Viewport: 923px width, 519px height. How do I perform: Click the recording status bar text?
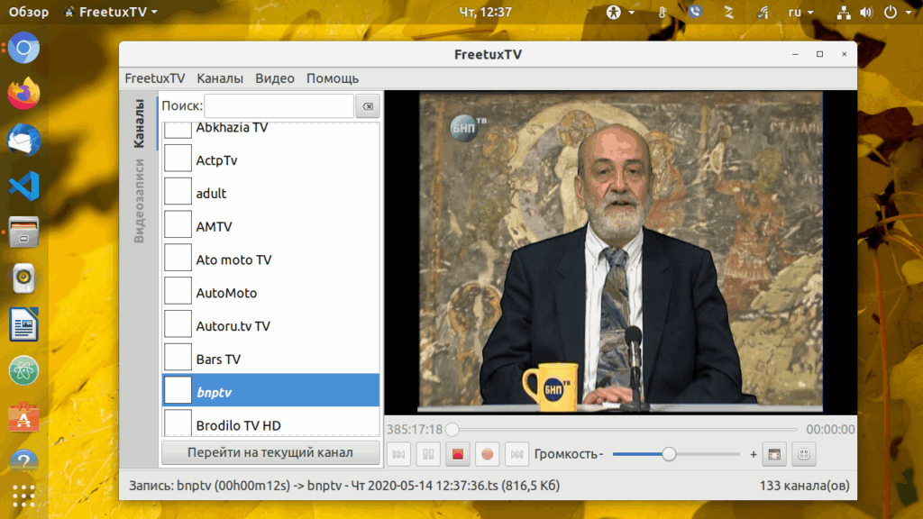tap(344, 486)
